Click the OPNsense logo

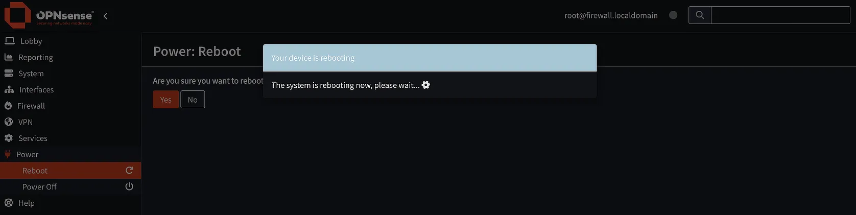click(49, 15)
